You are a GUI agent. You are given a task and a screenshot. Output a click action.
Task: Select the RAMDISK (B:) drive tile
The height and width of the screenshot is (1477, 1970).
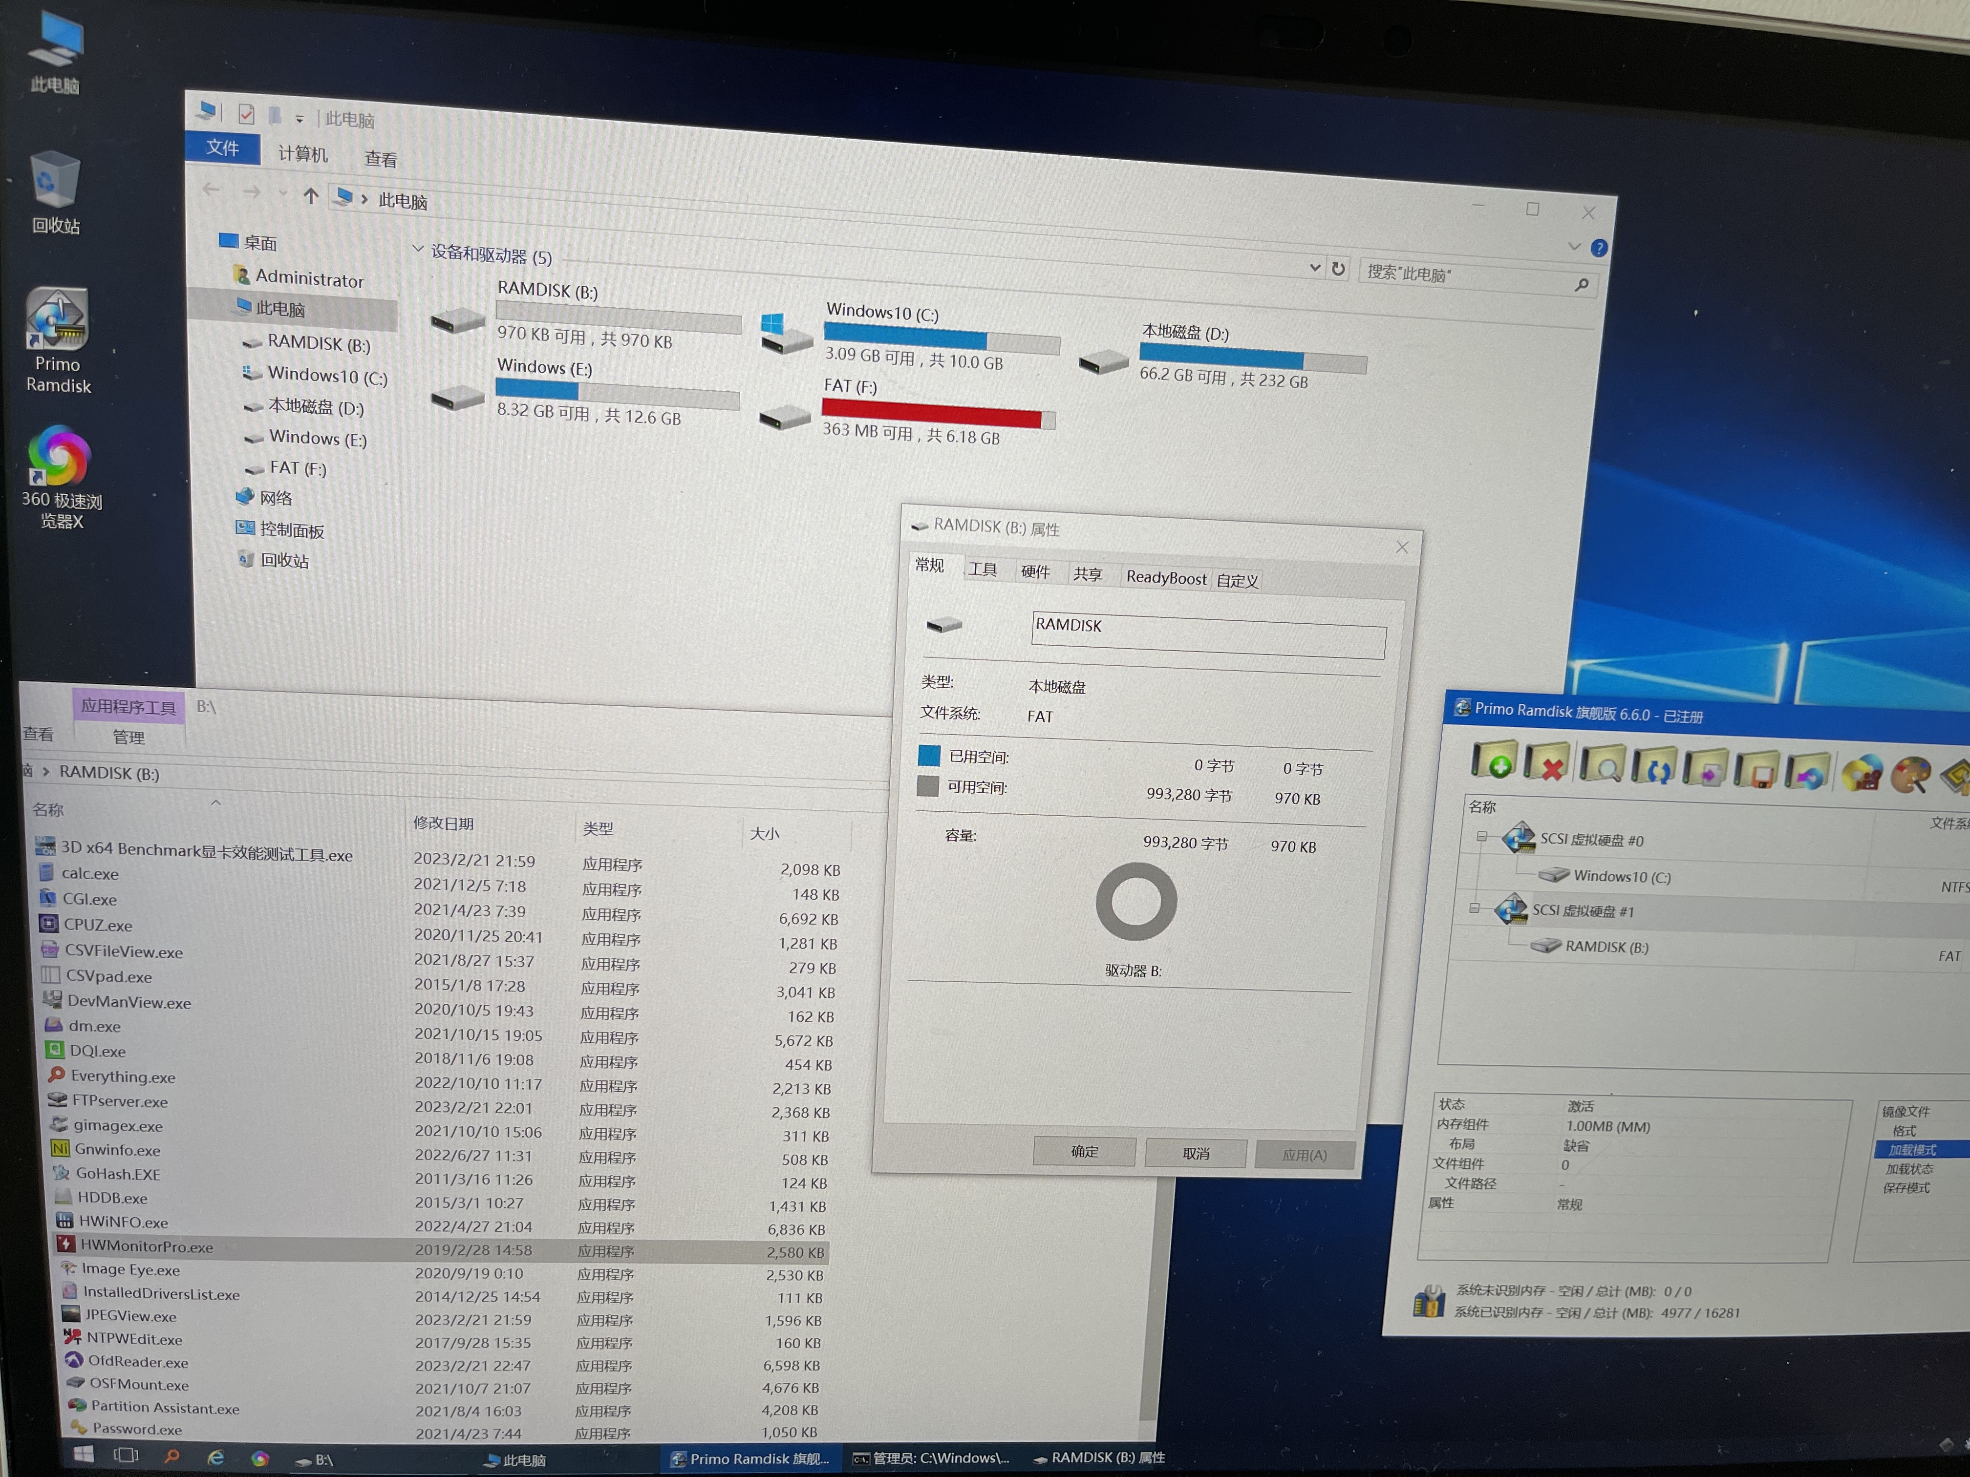[x=586, y=315]
